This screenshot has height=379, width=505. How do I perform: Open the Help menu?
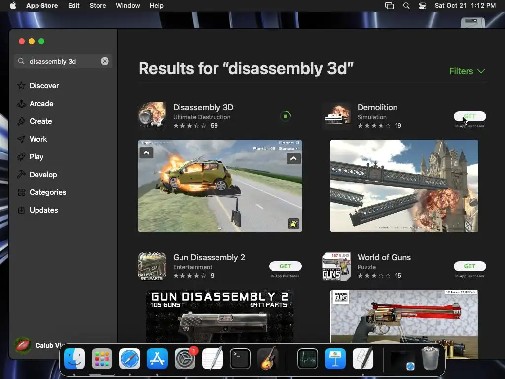pyautogui.click(x=156, y=6)
